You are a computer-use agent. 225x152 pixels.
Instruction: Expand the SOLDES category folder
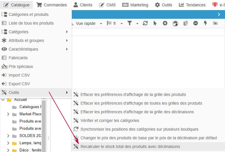tap(8, 136)
